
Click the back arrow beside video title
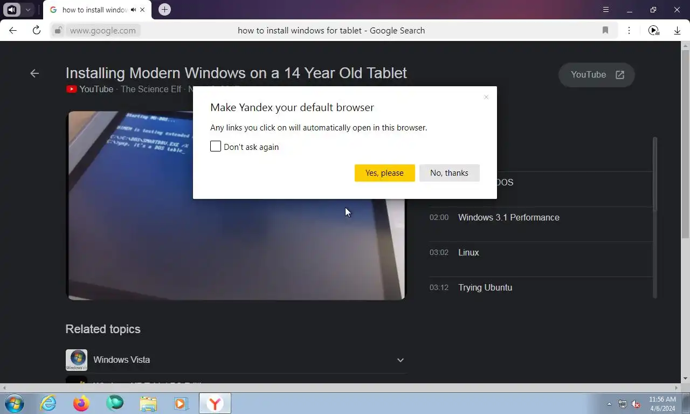click(34, 73)
